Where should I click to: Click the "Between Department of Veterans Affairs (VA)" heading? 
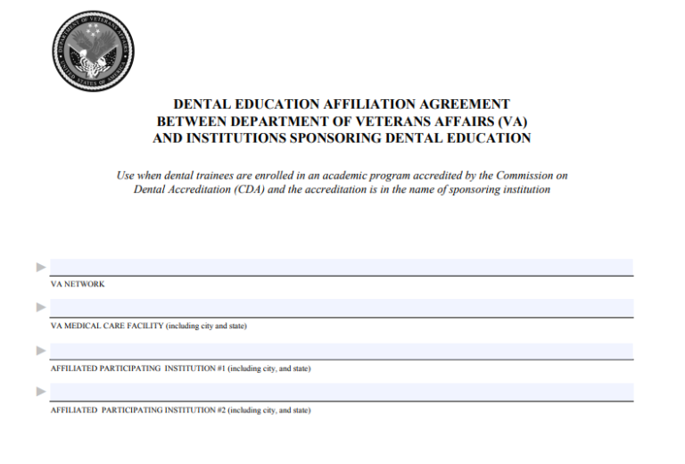(342, 121)
